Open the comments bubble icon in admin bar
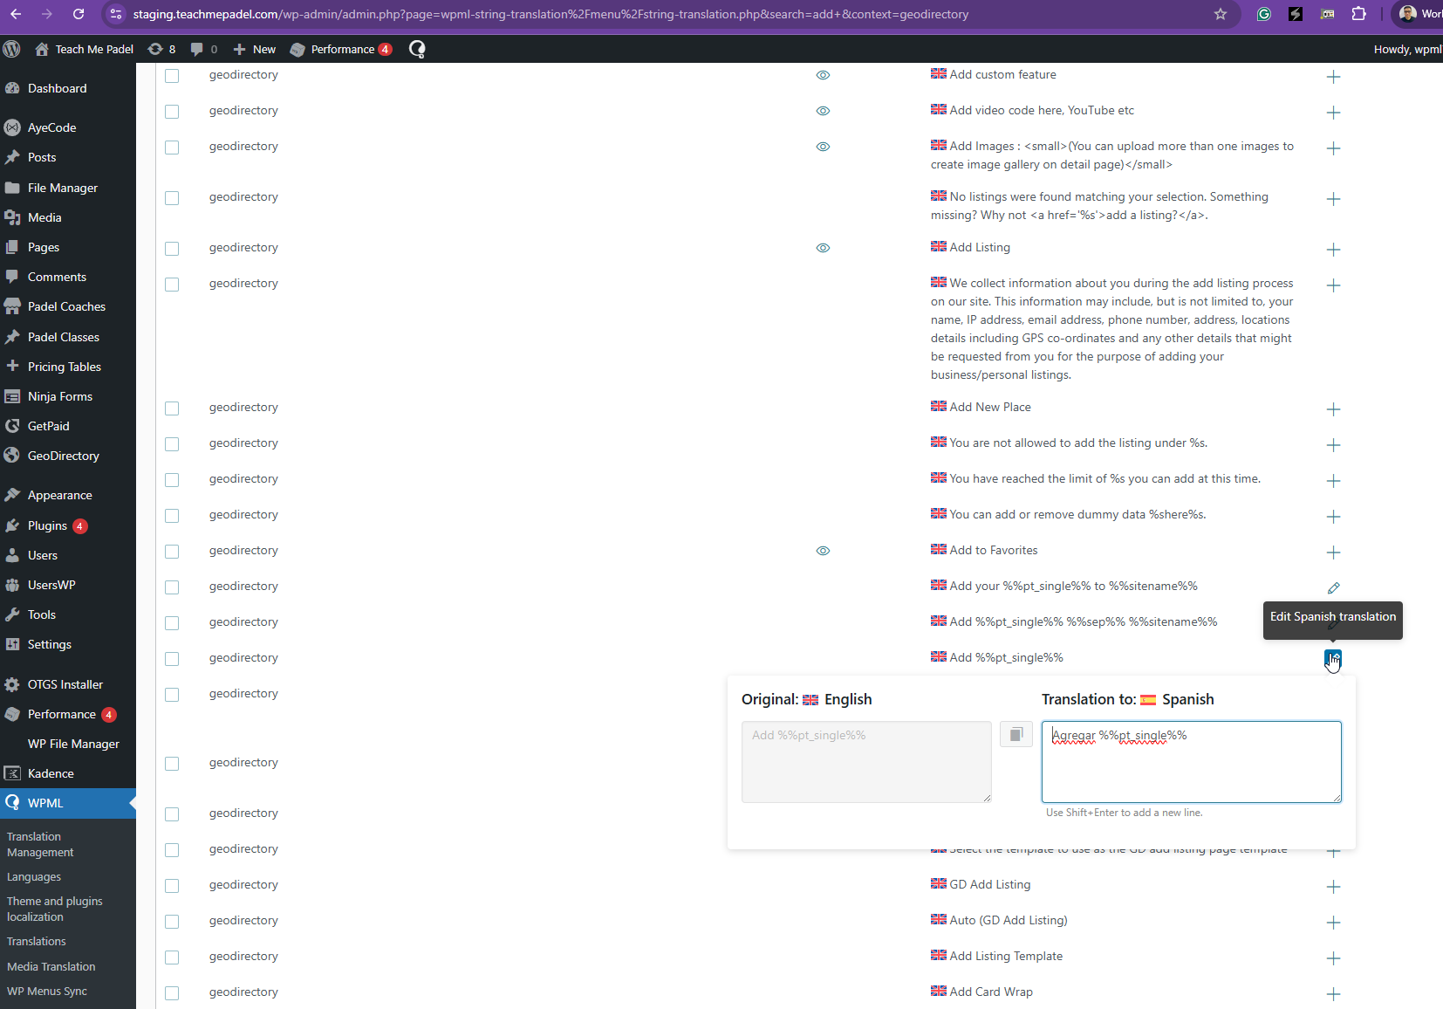Screen dimensions: 1443x1009 coord(204,49)
